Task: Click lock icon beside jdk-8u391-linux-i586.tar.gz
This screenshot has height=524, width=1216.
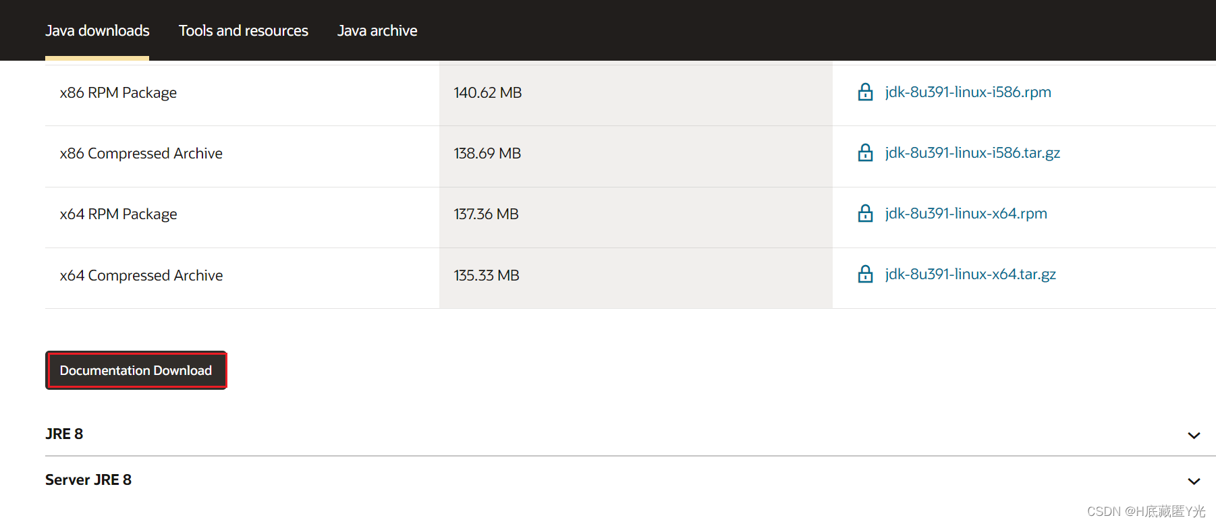Action: 865,152
